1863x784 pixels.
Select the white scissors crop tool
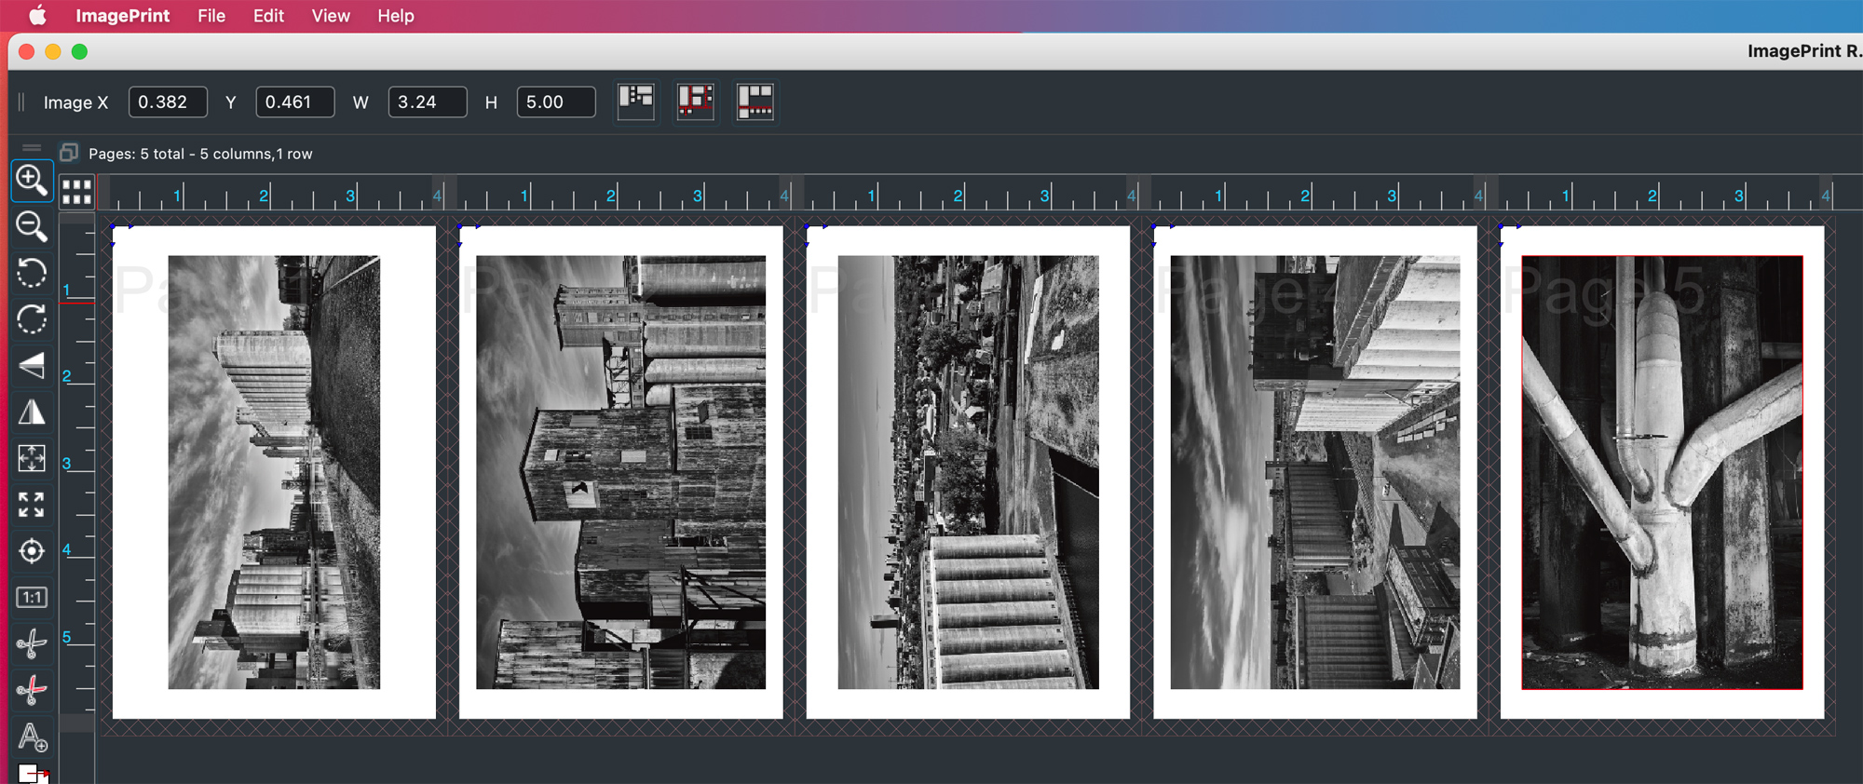(31, 643)
